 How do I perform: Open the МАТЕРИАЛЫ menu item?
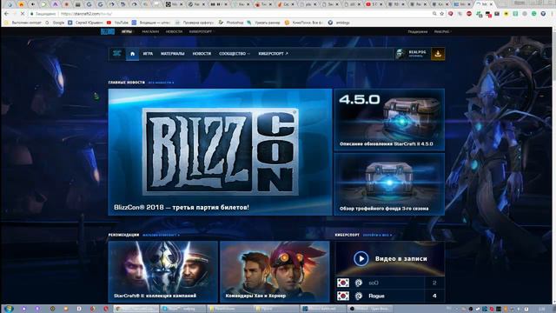(173, 54)
